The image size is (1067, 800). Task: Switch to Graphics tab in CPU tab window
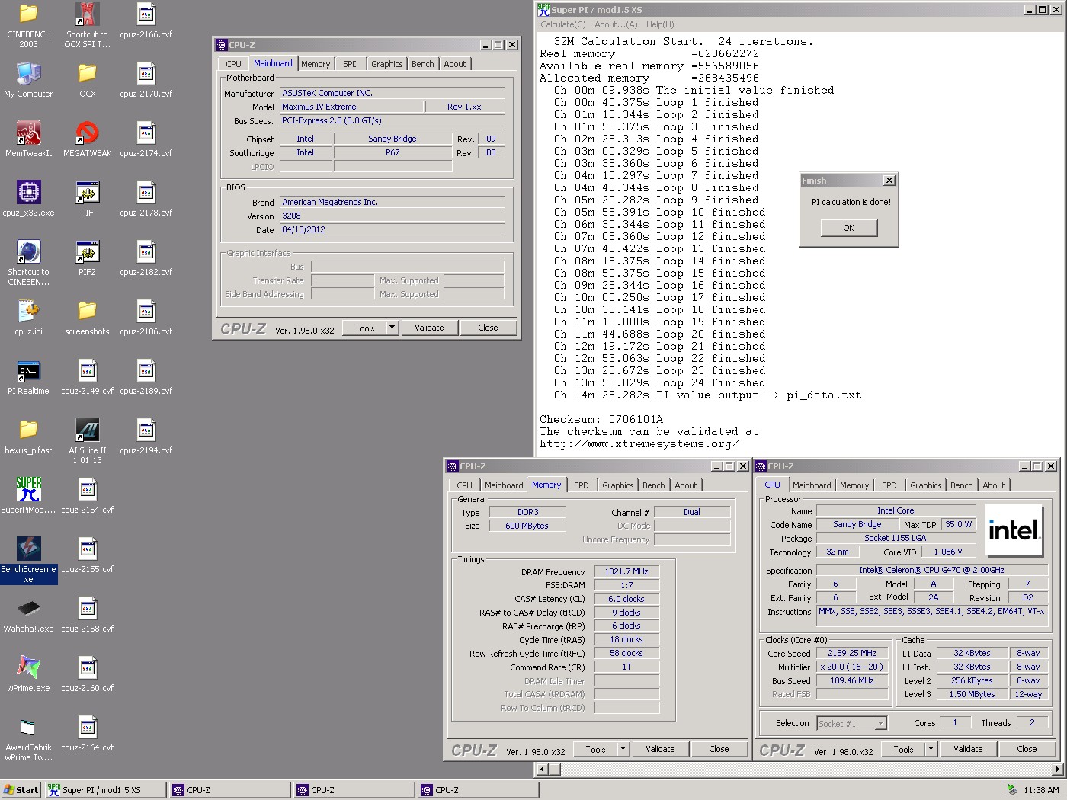click(926, 485)
